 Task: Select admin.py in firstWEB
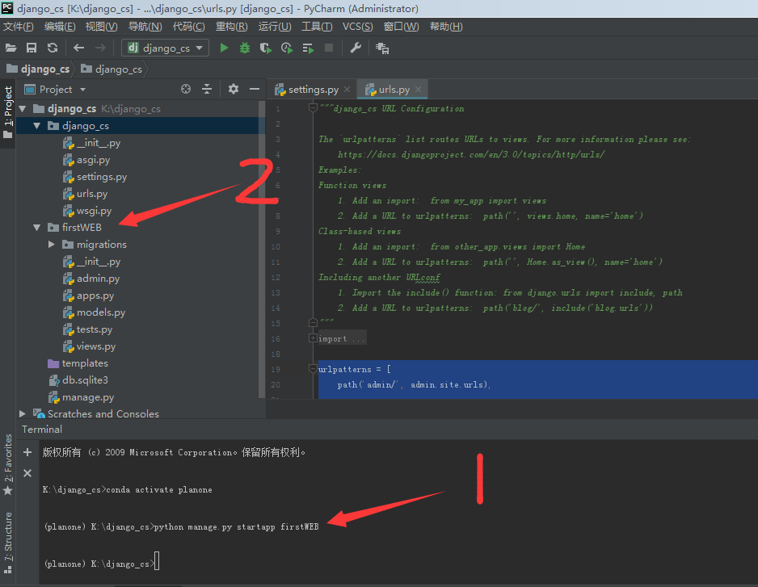pyautogui.click(x=98, y=279)
